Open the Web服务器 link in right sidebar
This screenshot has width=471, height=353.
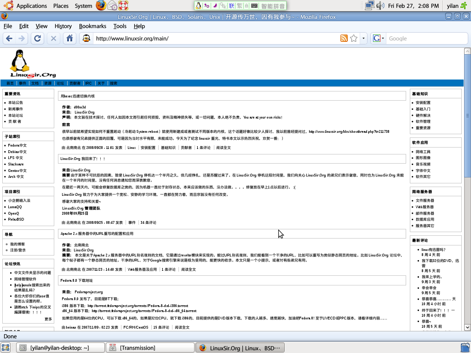(x=425, y=207)
